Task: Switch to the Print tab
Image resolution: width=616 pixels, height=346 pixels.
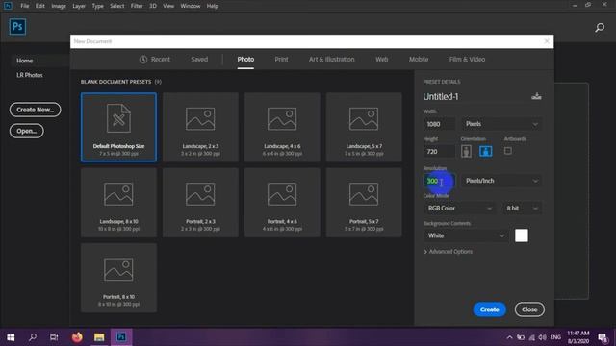Action: point(281,60)
